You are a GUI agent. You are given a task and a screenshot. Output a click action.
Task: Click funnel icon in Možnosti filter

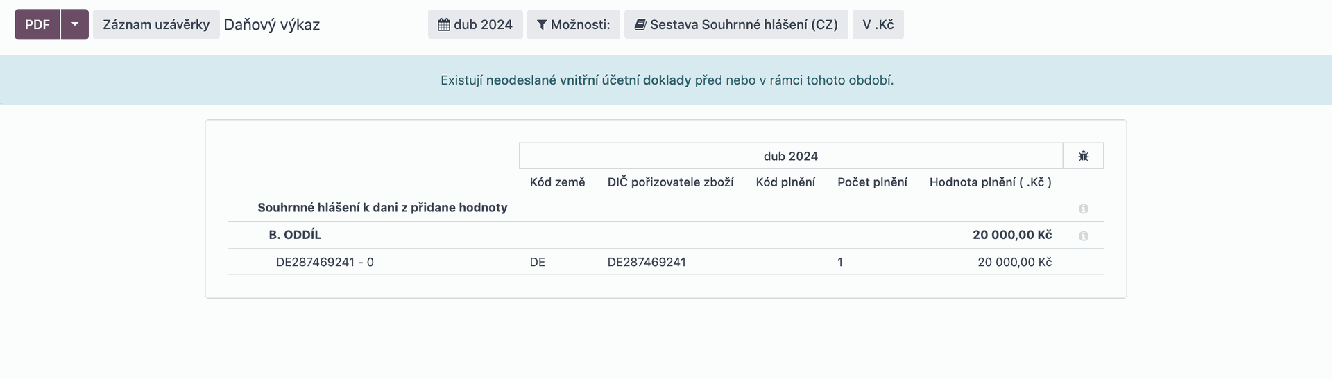coord(542,25)
